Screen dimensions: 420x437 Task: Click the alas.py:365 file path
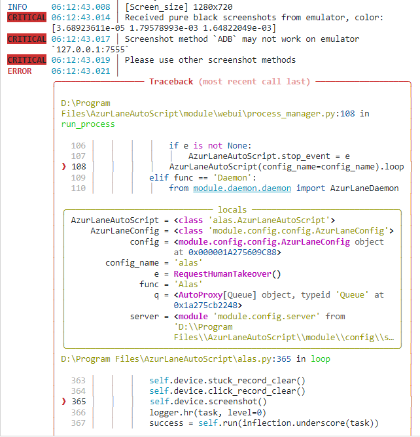tap(176, 359)
